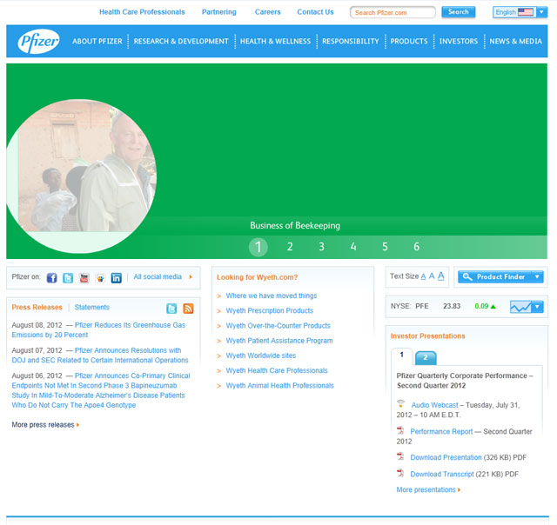
Task: Go to banner slide 1
Action: [258, 247]
